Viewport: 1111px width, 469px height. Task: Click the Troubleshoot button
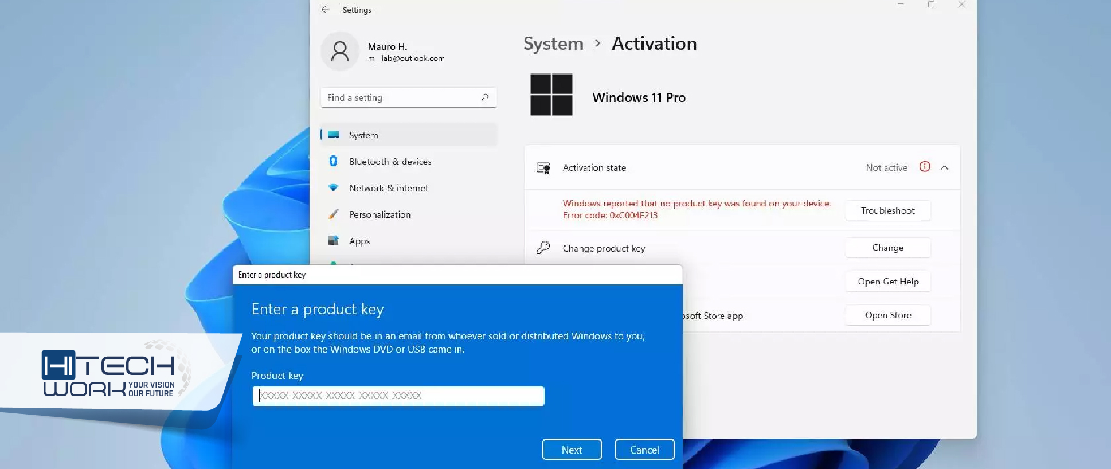click(x=888, y=210)
